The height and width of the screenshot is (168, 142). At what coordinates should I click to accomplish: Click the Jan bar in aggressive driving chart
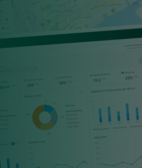100,115
